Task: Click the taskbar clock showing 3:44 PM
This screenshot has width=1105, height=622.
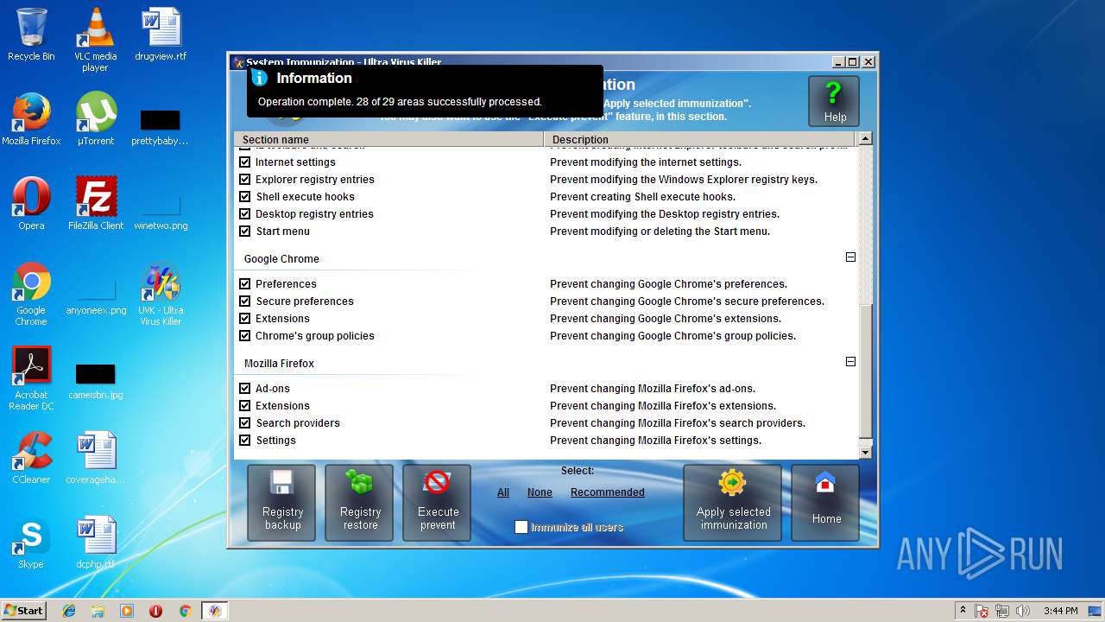Action: (x=1060, y=611)
